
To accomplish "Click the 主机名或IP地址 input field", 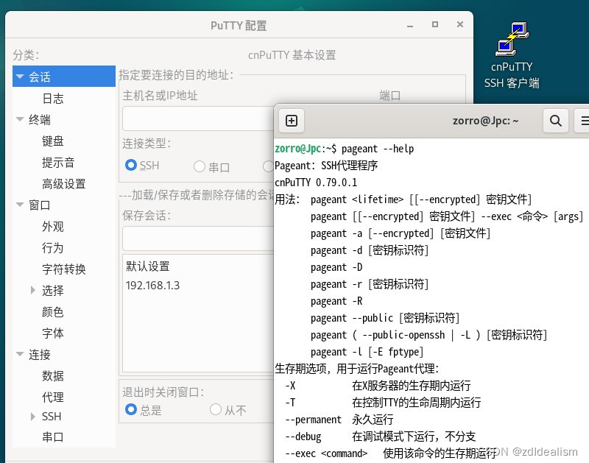I will 191,119.
